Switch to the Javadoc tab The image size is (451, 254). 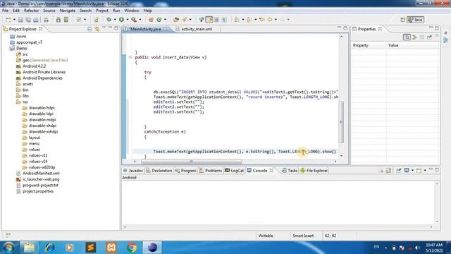[x=133, y=171]
